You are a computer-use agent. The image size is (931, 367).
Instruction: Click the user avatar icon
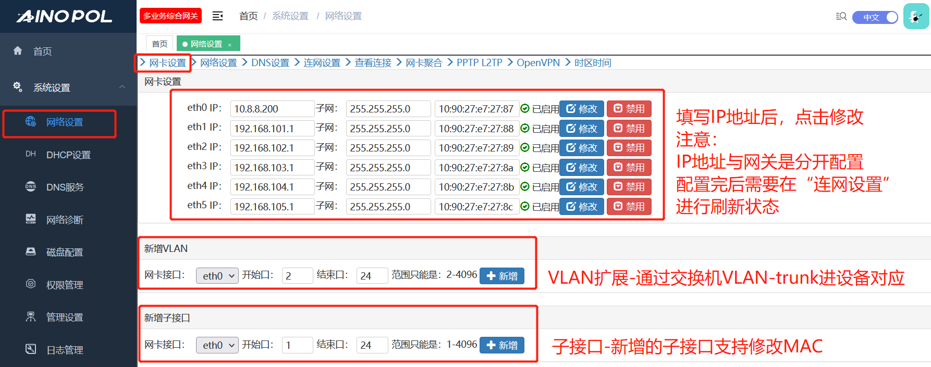pyautogui.click(x=915, y=17)
